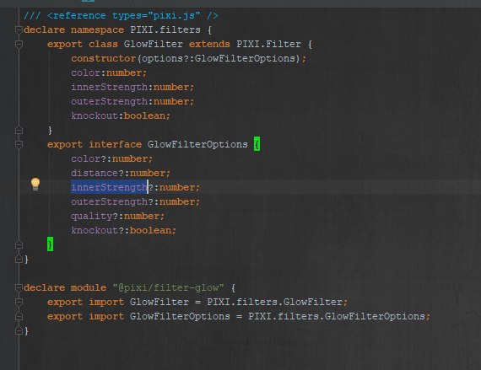Image resolution: width=481 pixels, height=370 pixels.
Task: Click 'outerStrength?:number;' in the interface
Action: click(x=135, y=201)
